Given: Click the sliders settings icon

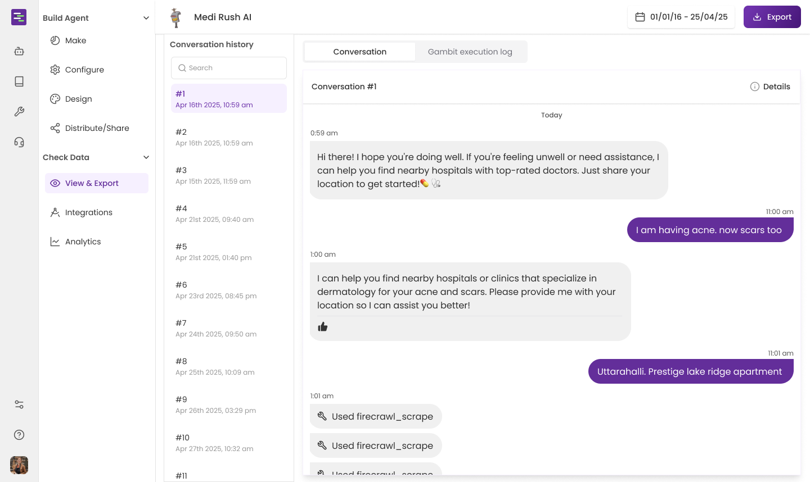Looking at the screenshot, I should (x=19, y=404).
